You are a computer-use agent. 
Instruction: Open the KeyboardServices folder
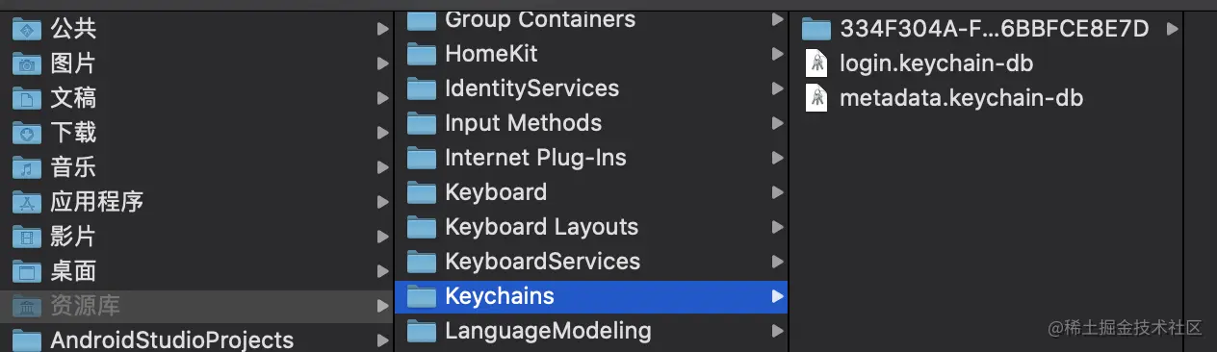(x=591, y=262)
